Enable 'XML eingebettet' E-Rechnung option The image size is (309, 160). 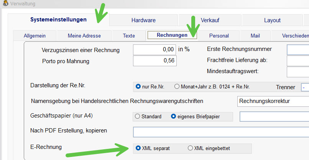(x=209, y=148)
